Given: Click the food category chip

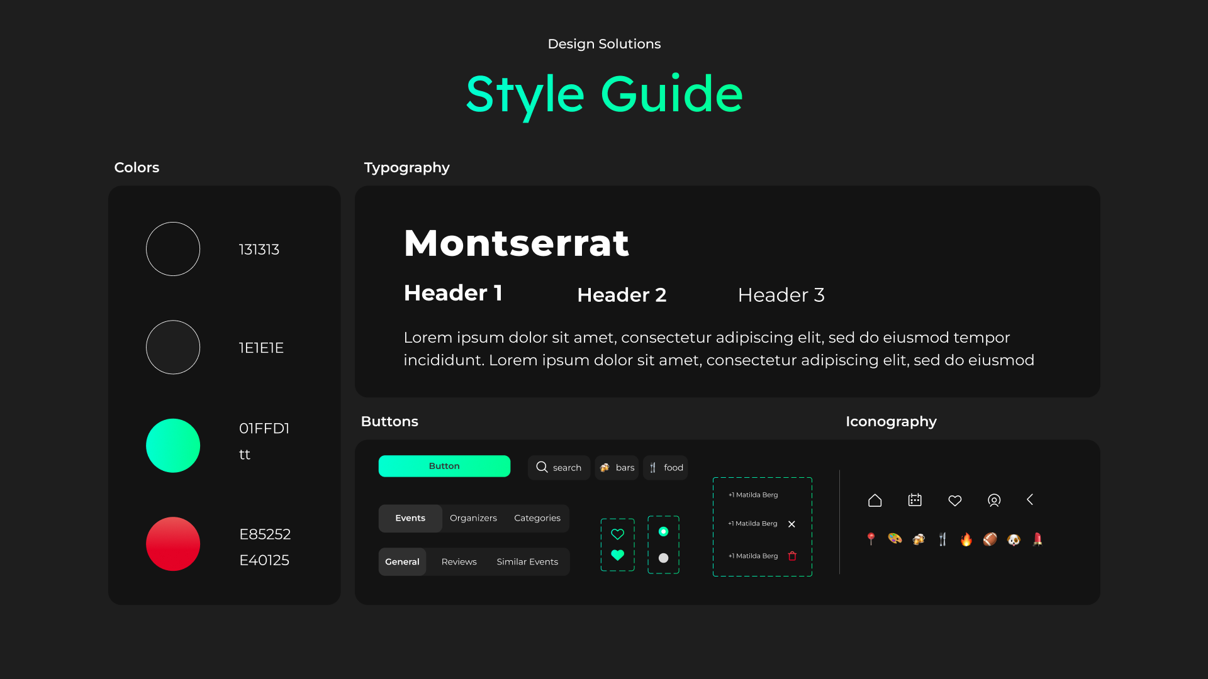Looking at the screenshot, I should (666, 467).
